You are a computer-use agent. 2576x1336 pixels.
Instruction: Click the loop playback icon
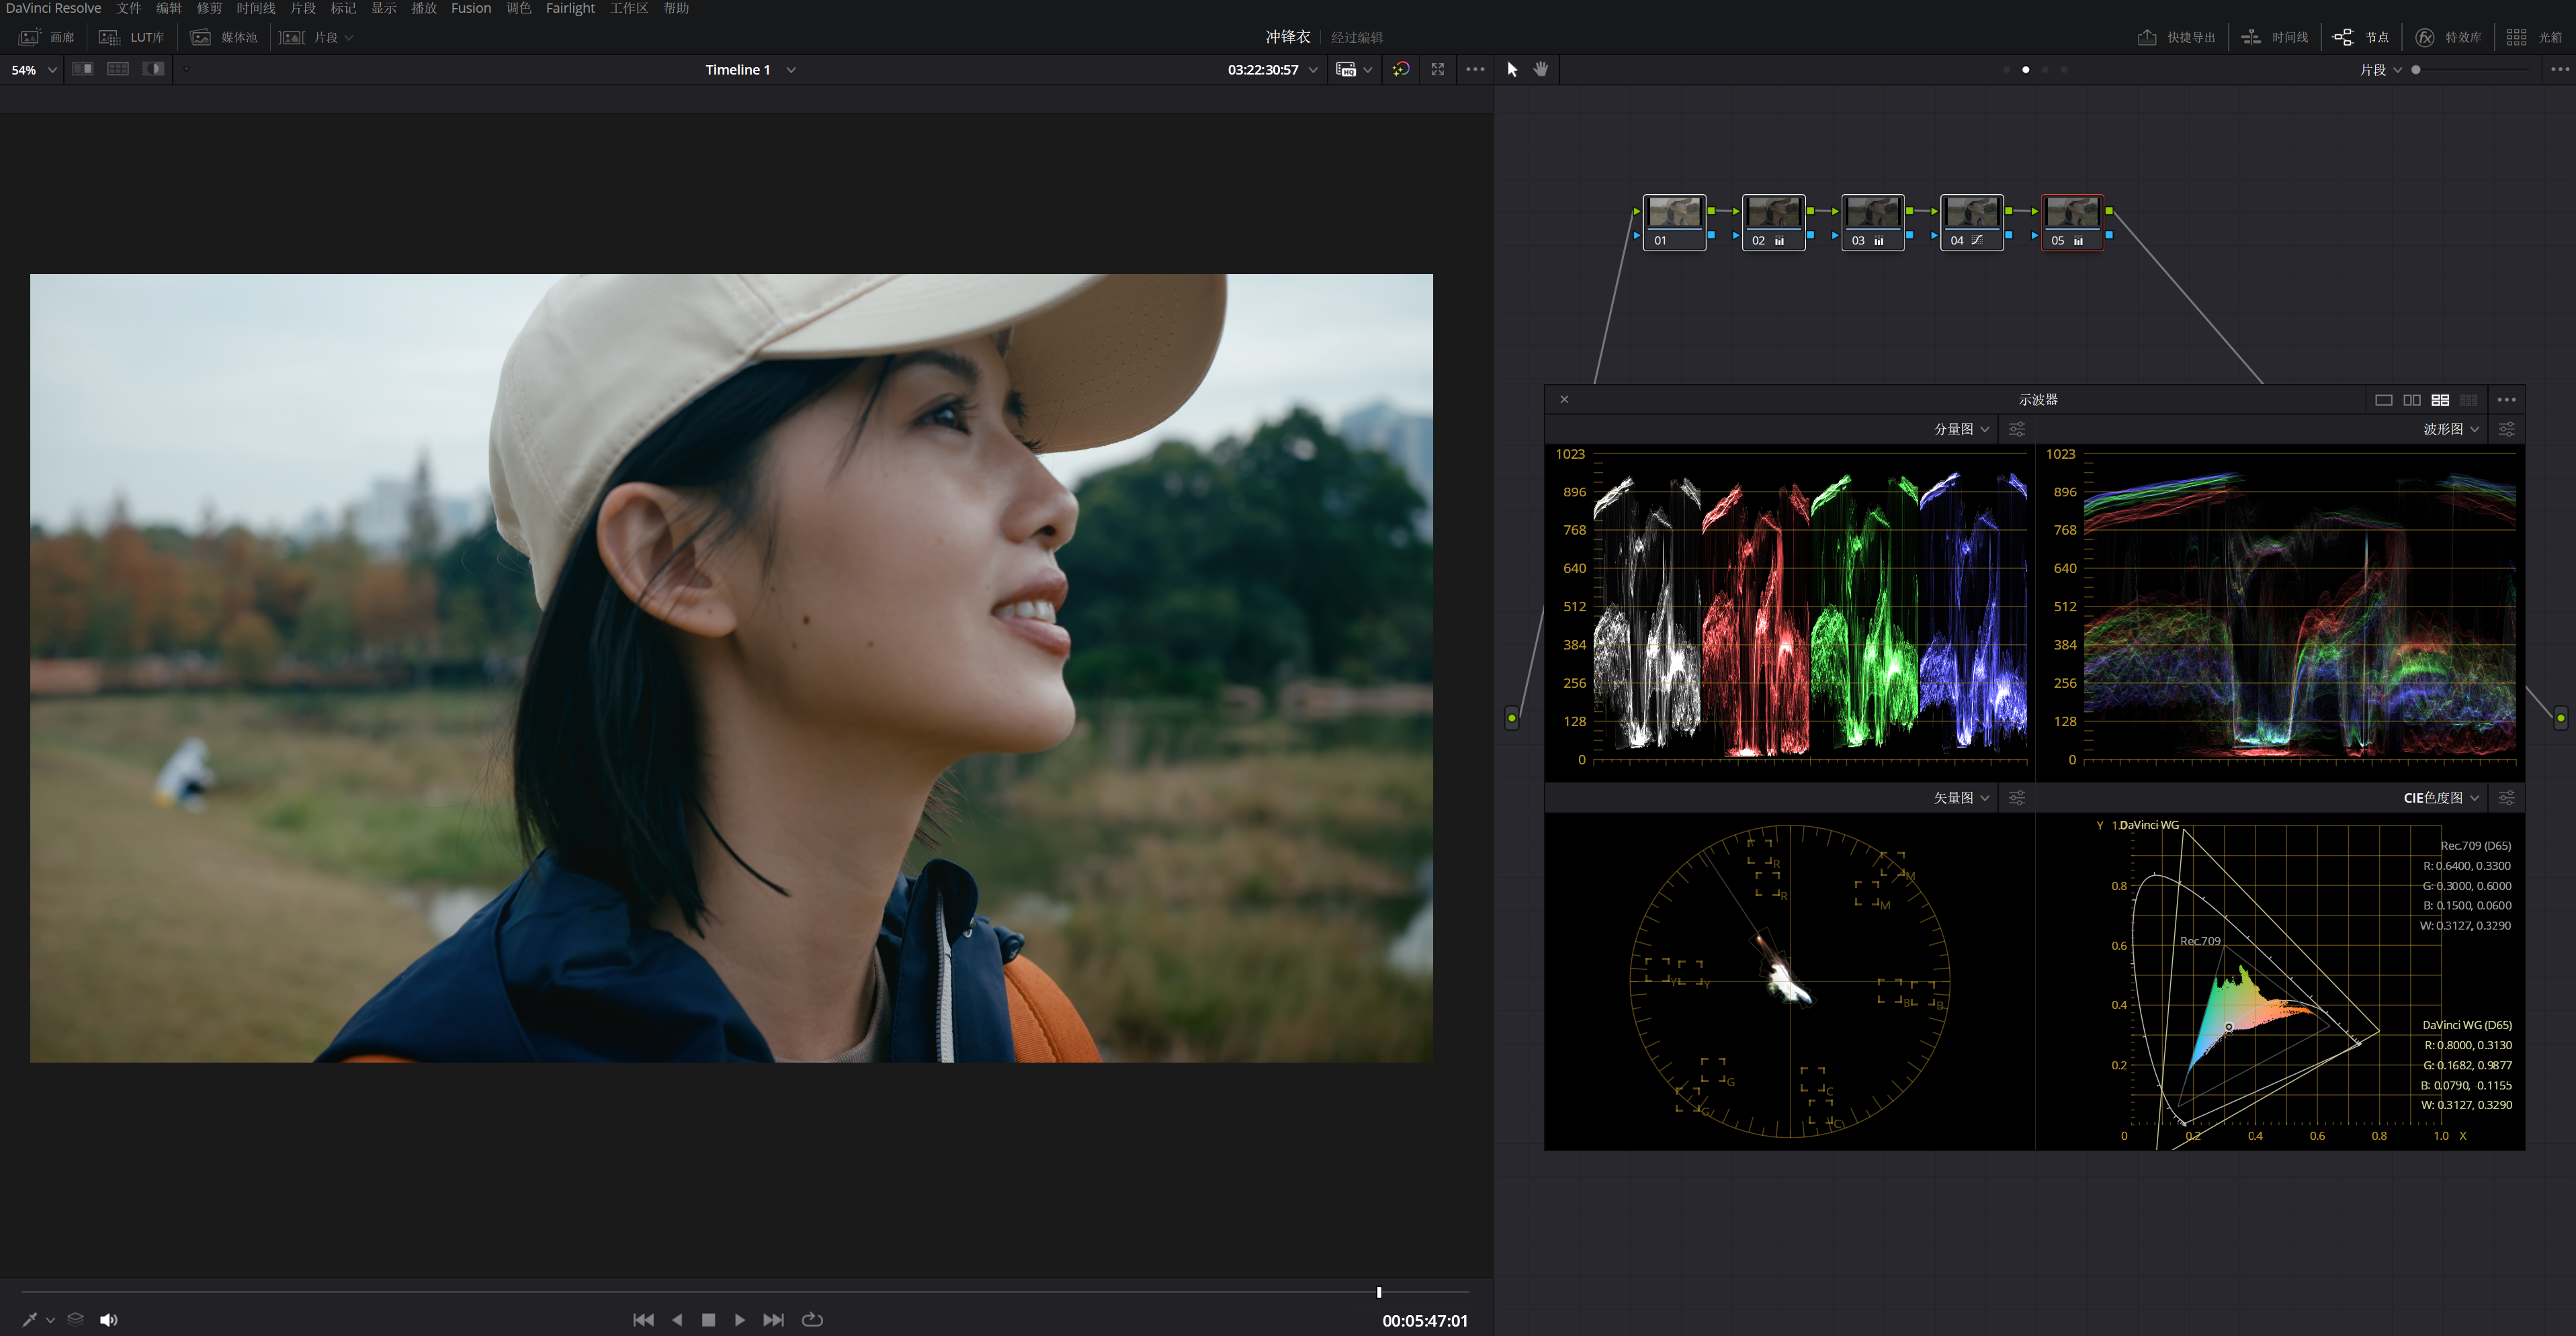[x=812, y=1320]
